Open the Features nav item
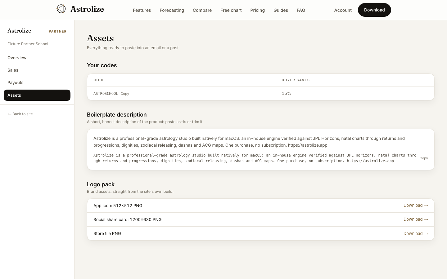This screenshot has width=447, height=279. tap(142, 10)
